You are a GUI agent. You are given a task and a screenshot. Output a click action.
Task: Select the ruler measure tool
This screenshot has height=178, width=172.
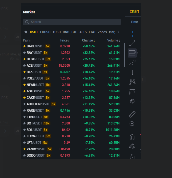coord(132,114)
